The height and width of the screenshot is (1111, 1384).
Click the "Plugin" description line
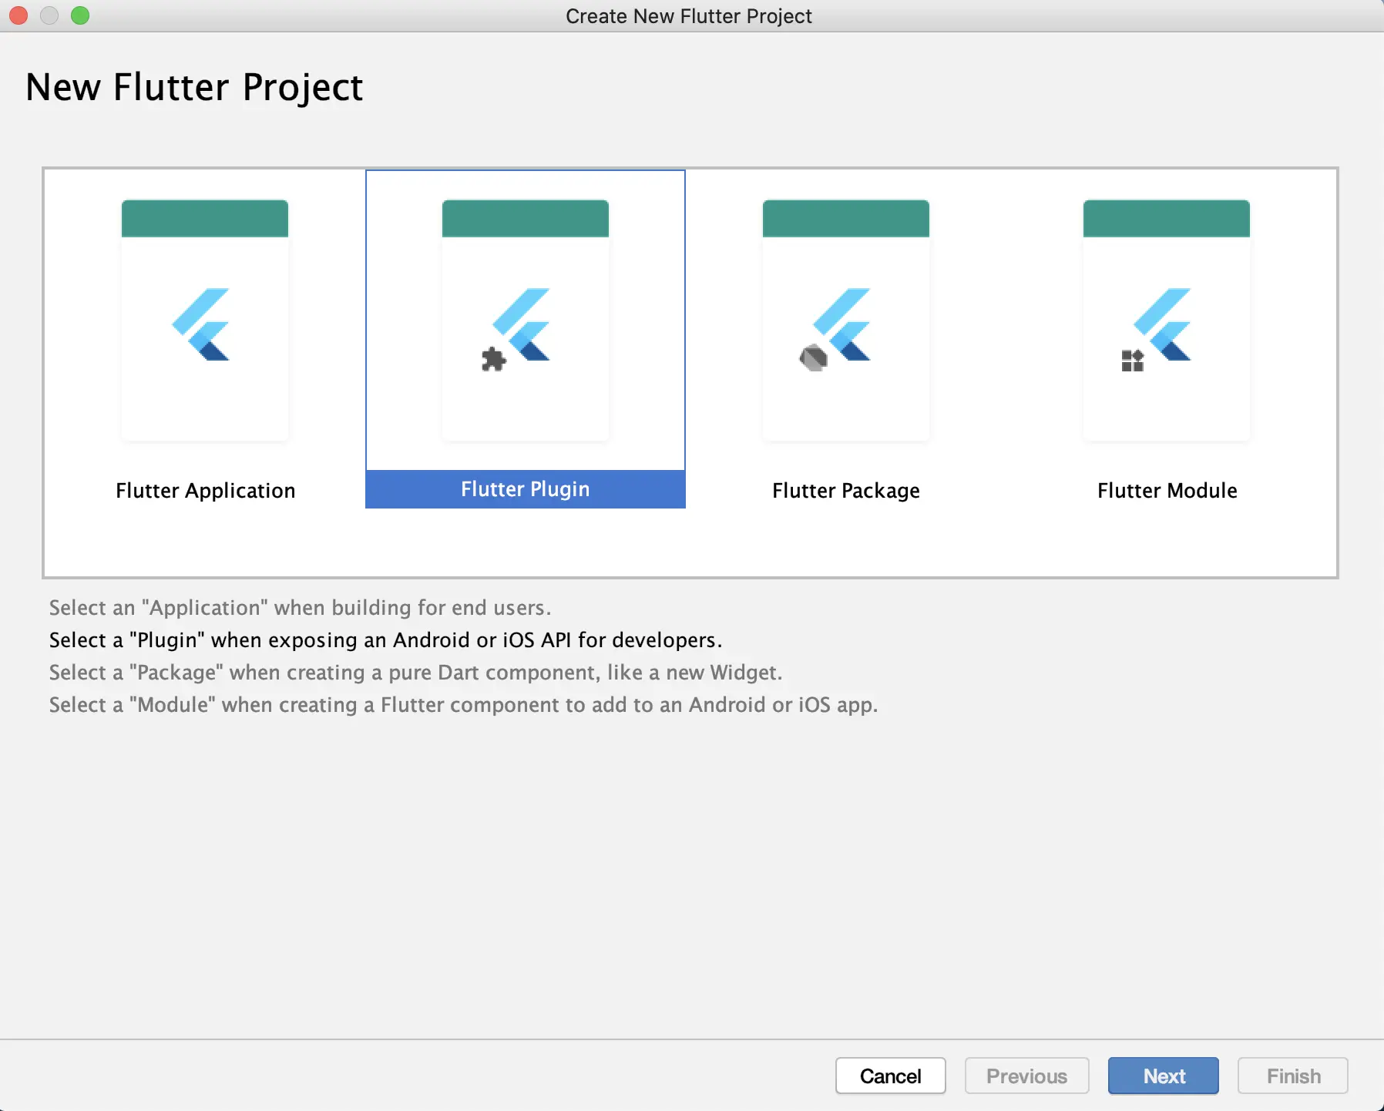point(386,640)
